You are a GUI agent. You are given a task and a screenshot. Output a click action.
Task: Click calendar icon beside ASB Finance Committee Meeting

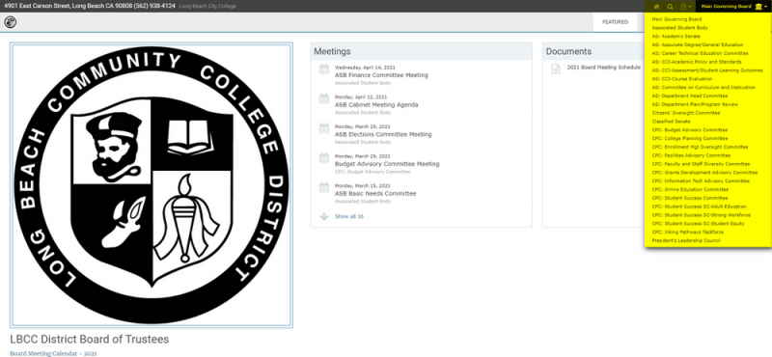324,69
